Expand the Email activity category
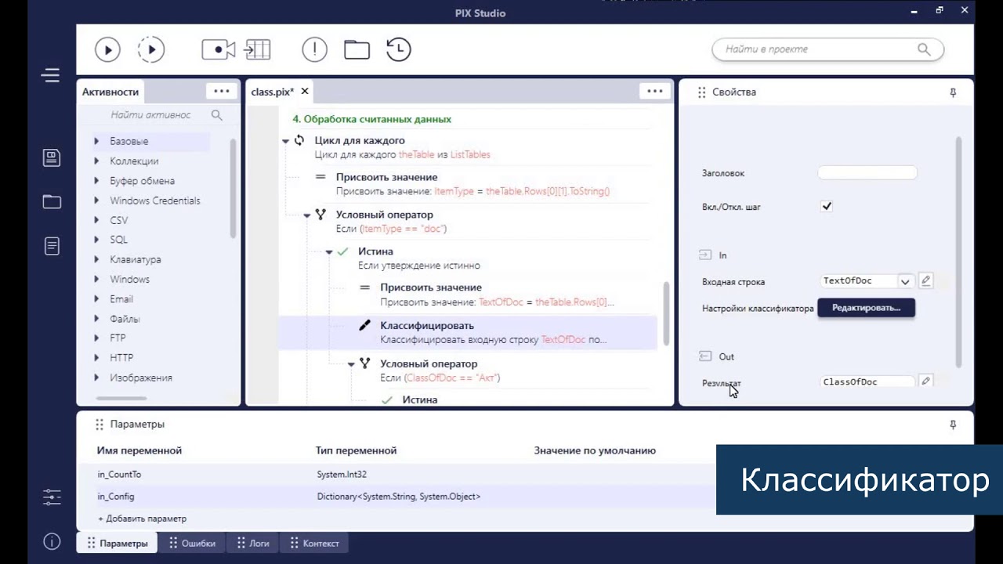Viewport: 1003px width, 564px height. [96, 299]
